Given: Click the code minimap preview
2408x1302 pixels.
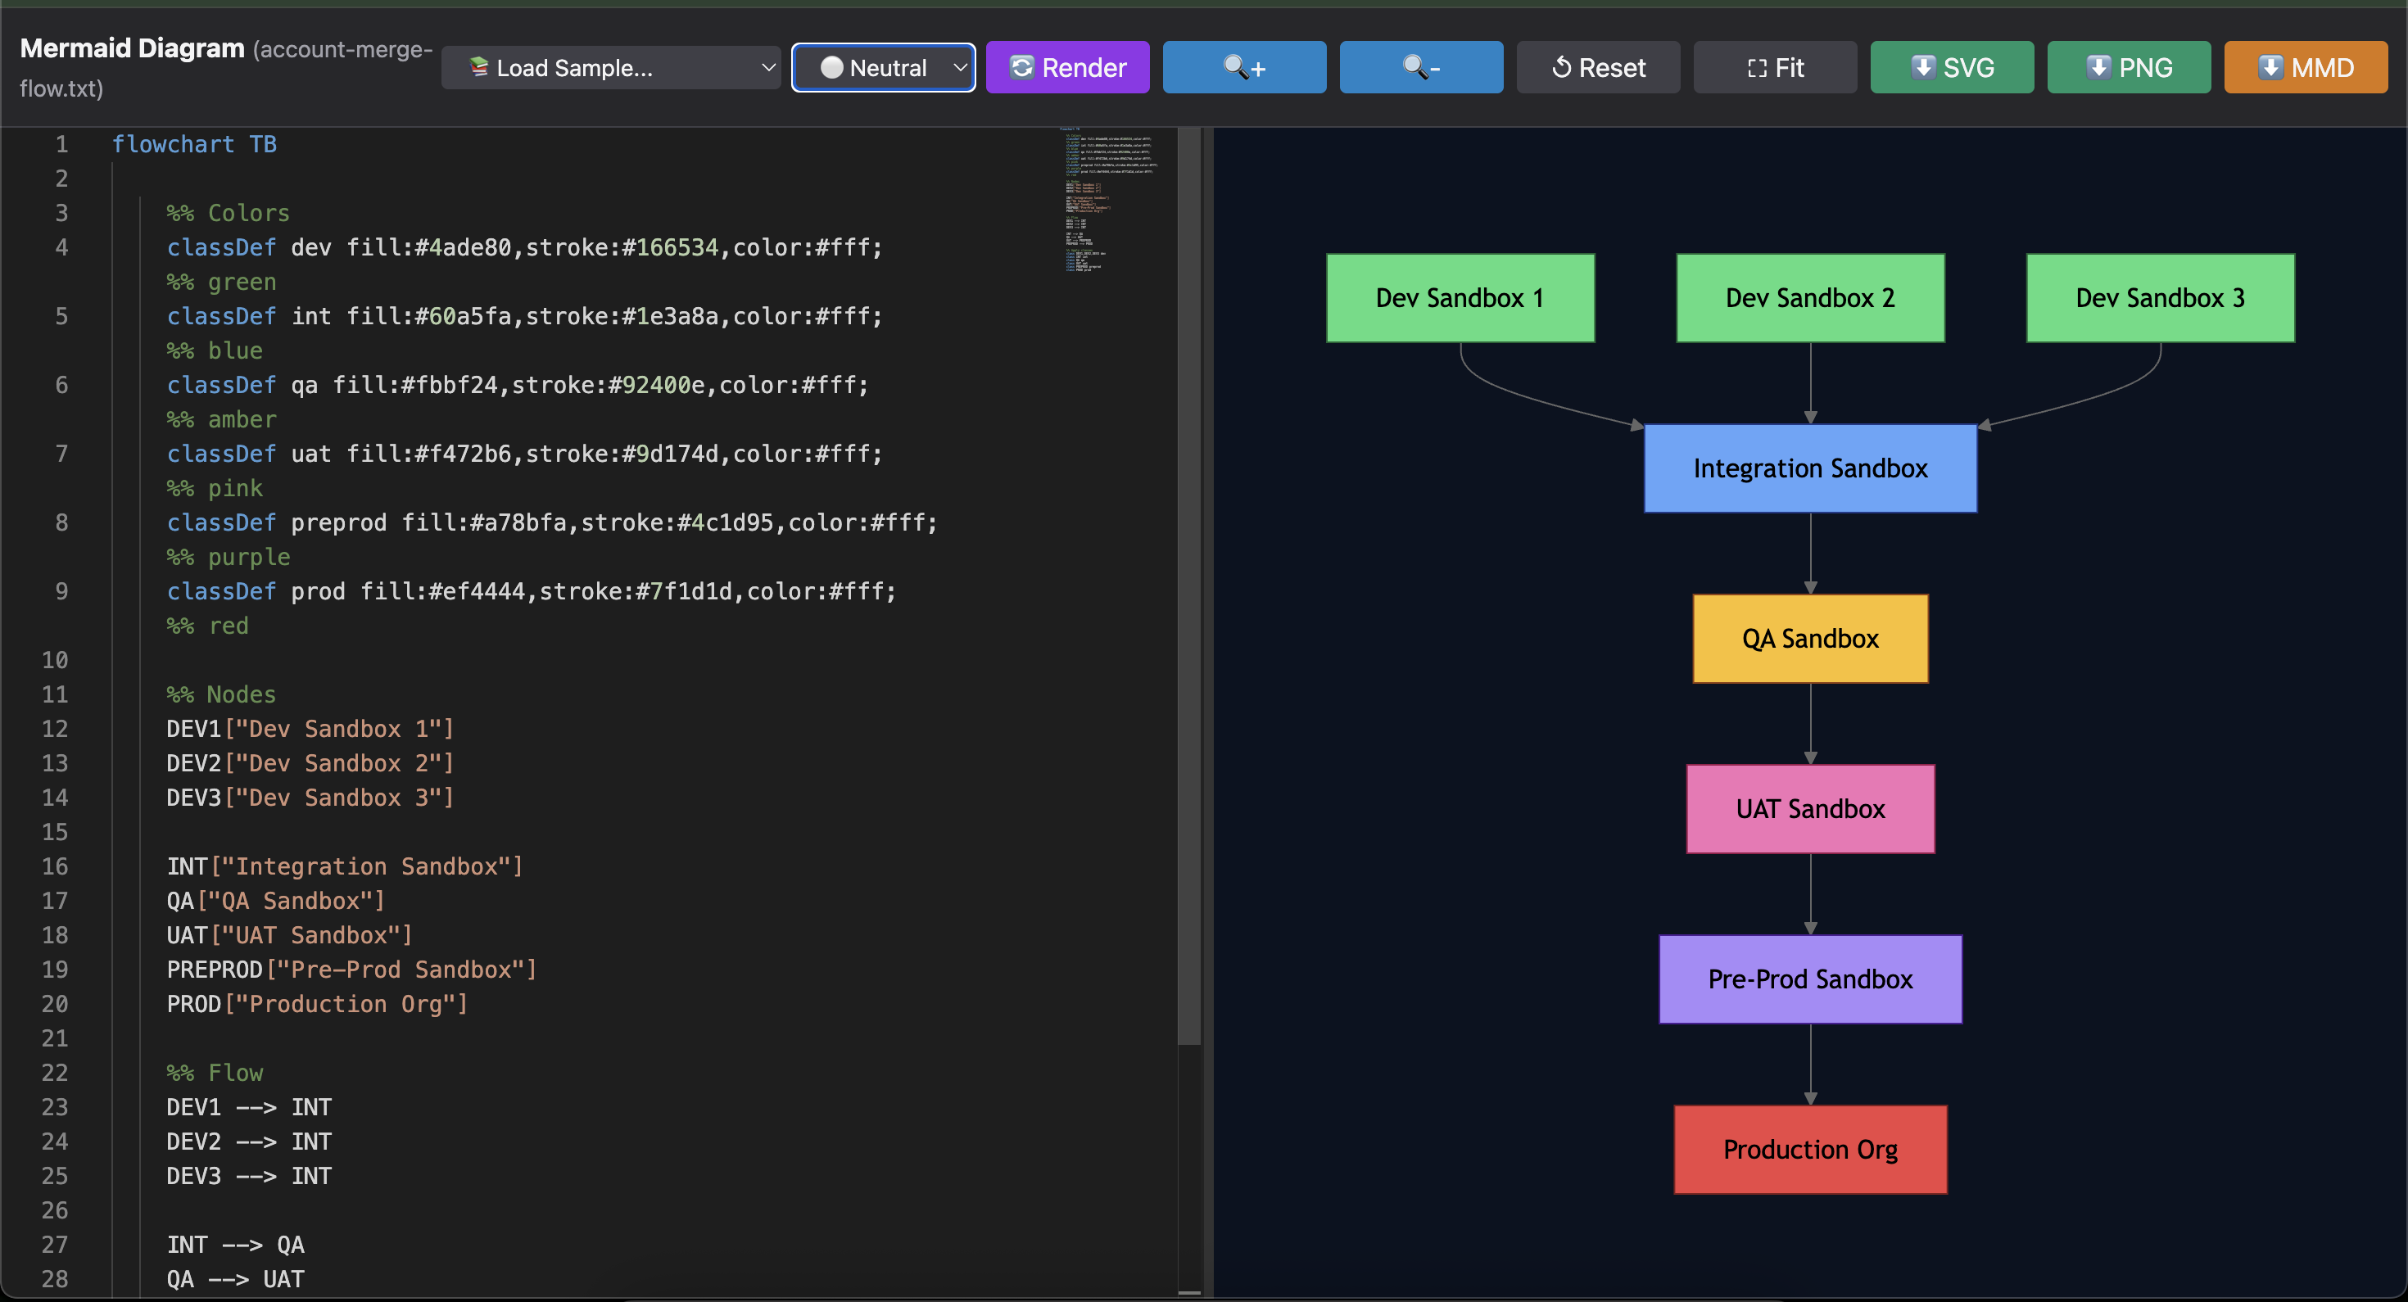Looking at the screenshot, I should pos(1109,201).
